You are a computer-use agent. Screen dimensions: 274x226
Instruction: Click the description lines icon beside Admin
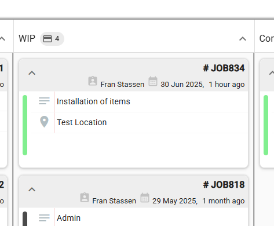pos(44,218)
